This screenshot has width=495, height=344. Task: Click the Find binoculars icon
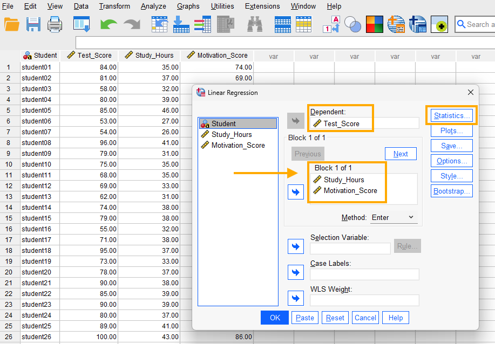[x=255, y=24]
